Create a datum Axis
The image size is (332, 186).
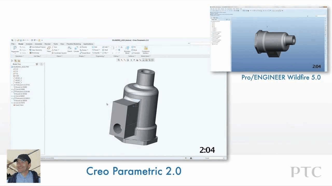tap(54, 47)
